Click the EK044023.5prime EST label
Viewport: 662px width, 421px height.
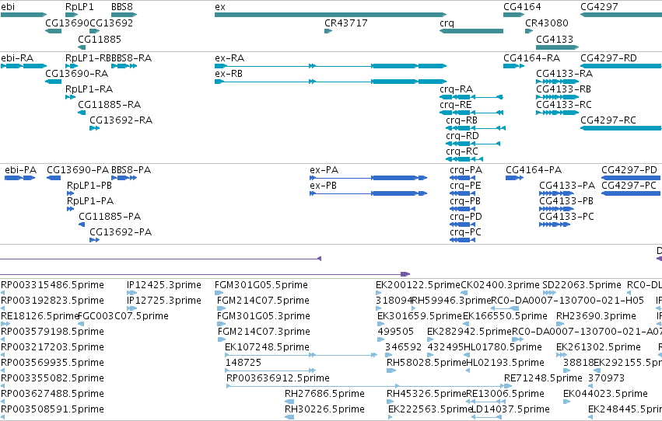605,393
